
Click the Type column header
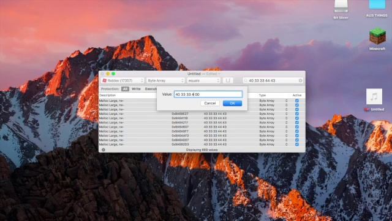pos(262,95)
